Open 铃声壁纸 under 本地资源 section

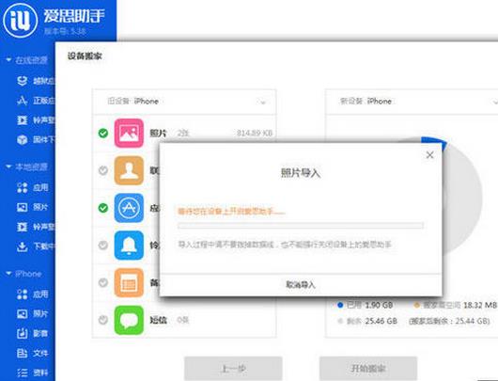point(36,227)
